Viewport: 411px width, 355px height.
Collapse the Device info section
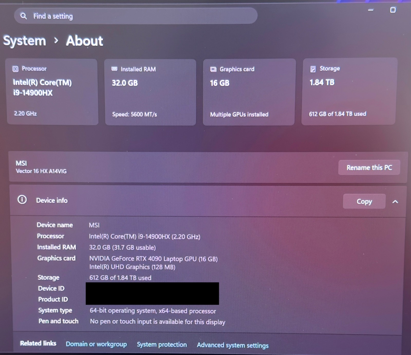tap(395, 202)
